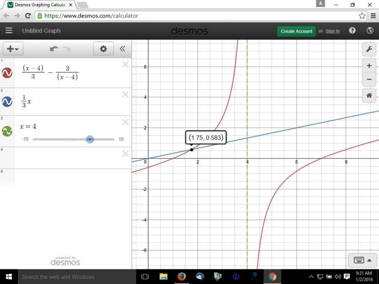Screen dimensions: 379x284
Task: Open the Desmos hamburger menu
Action: point(9,31)
